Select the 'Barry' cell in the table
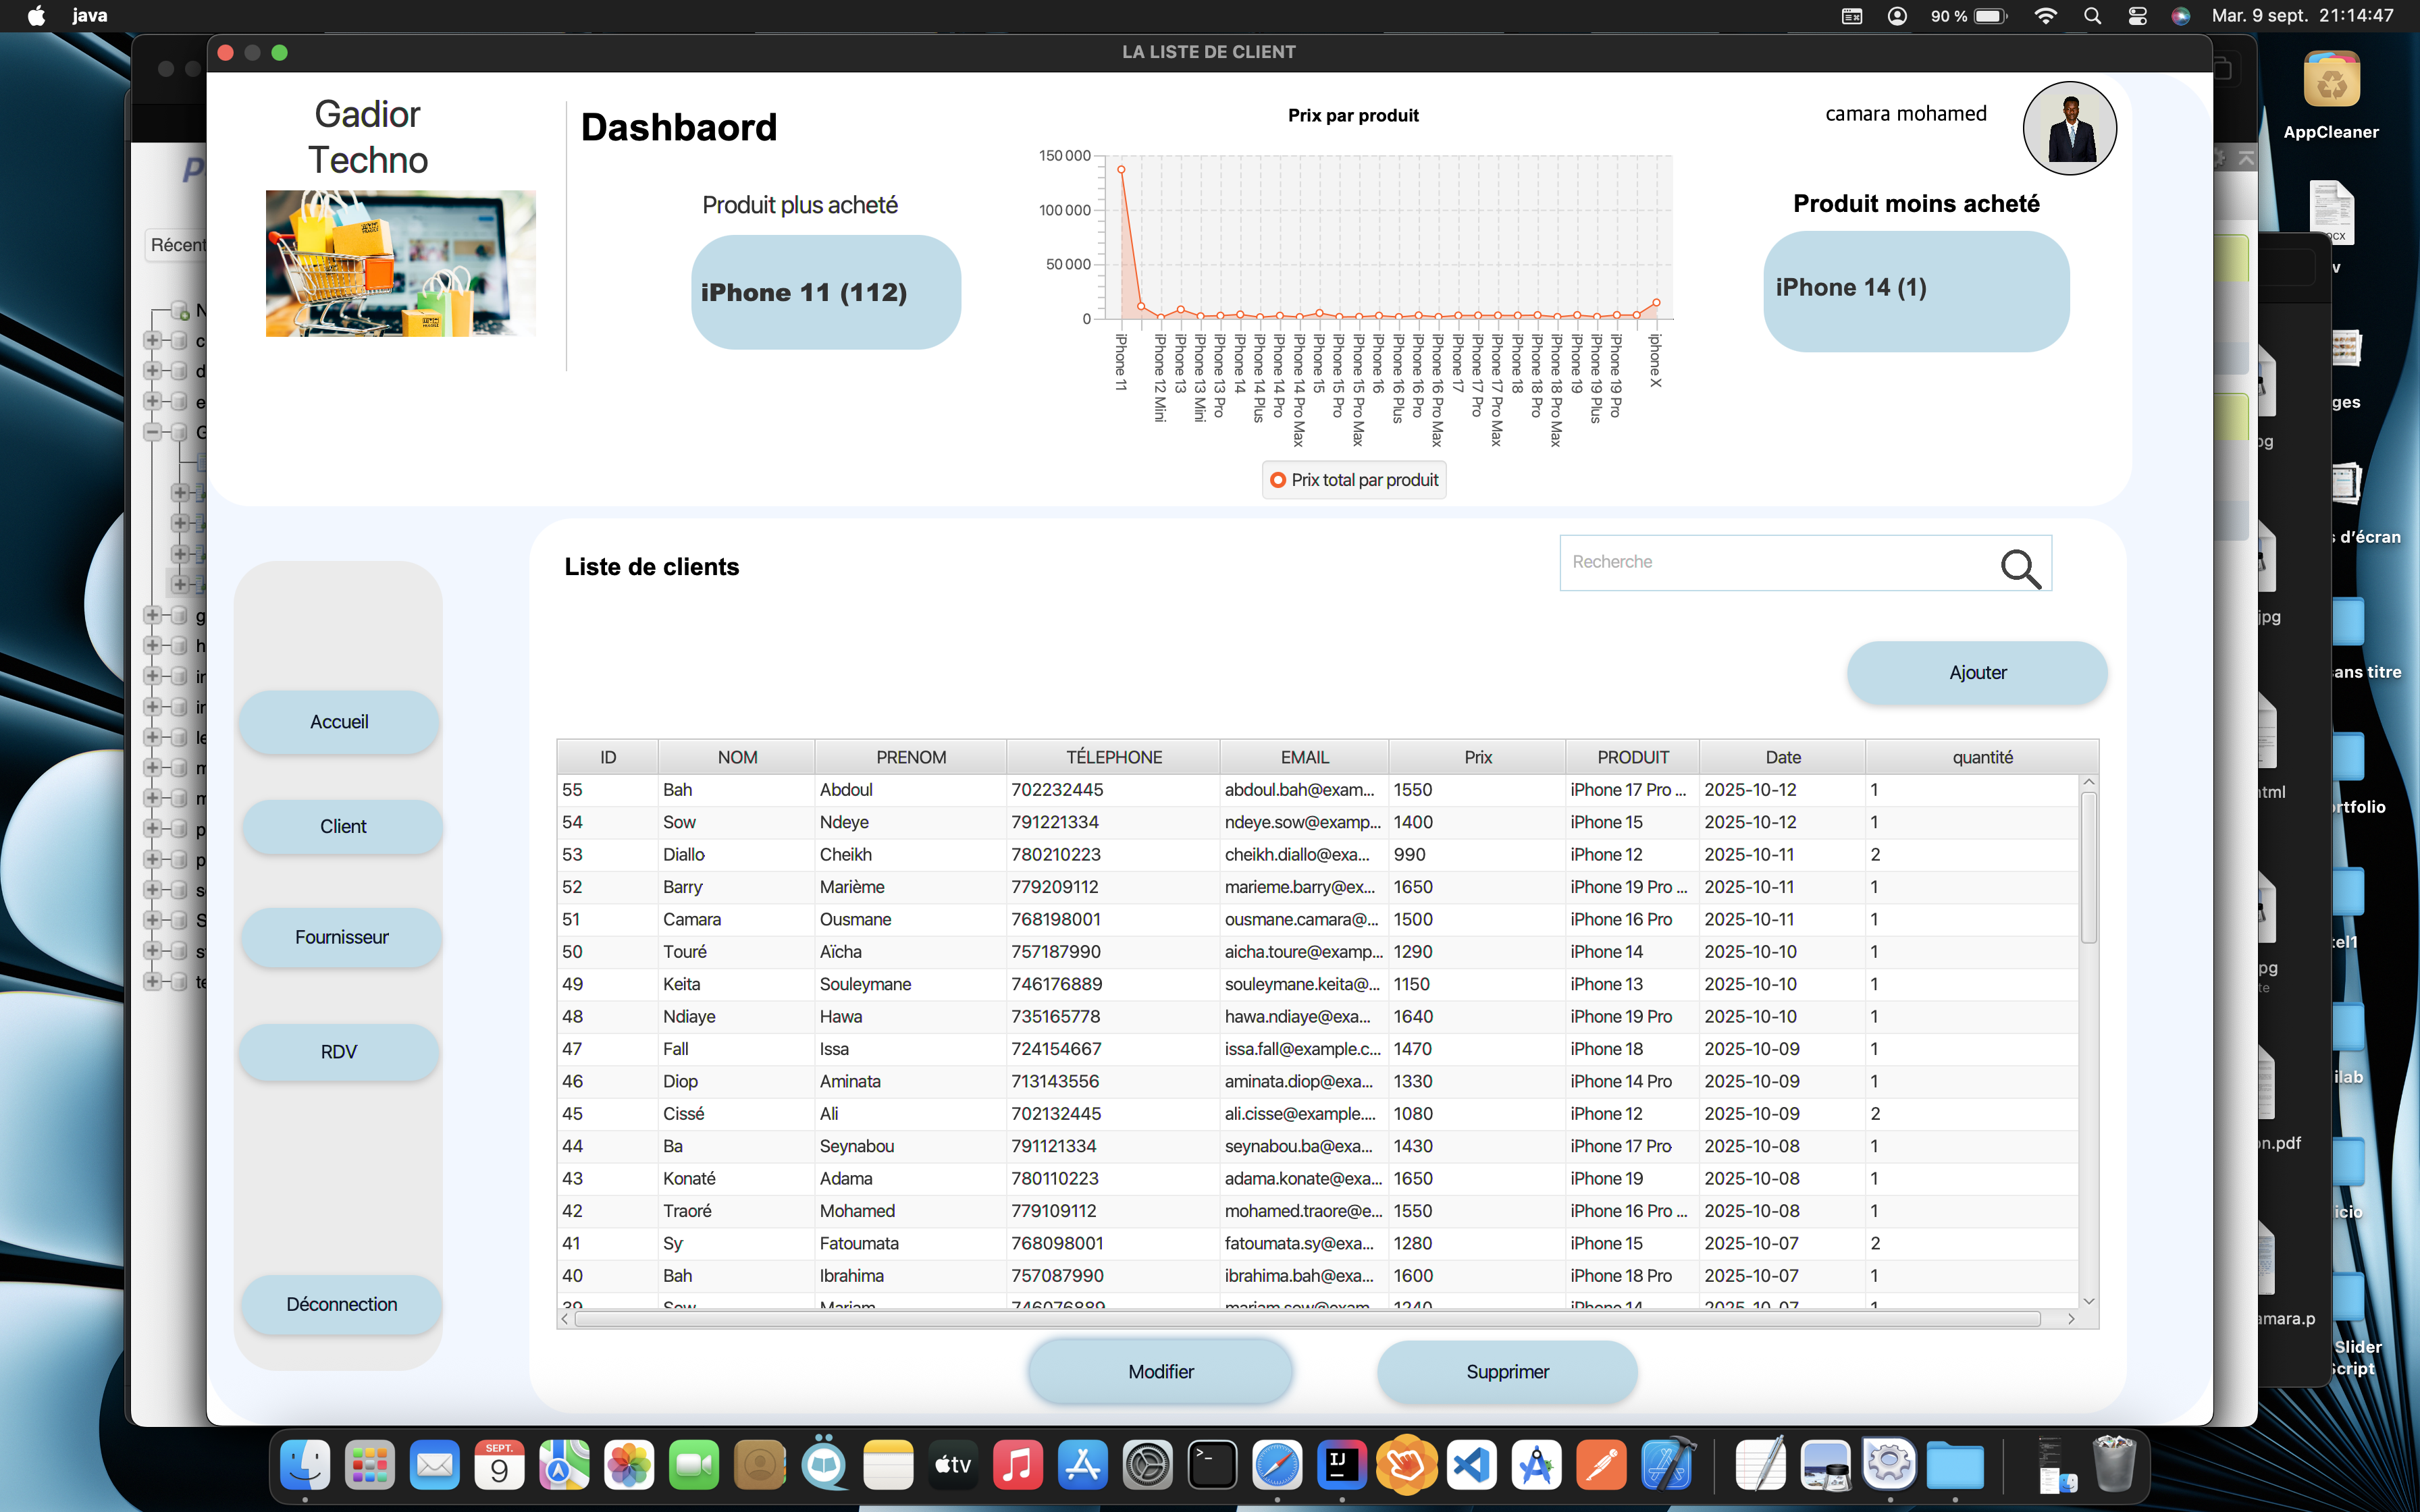 click(736, 887)
